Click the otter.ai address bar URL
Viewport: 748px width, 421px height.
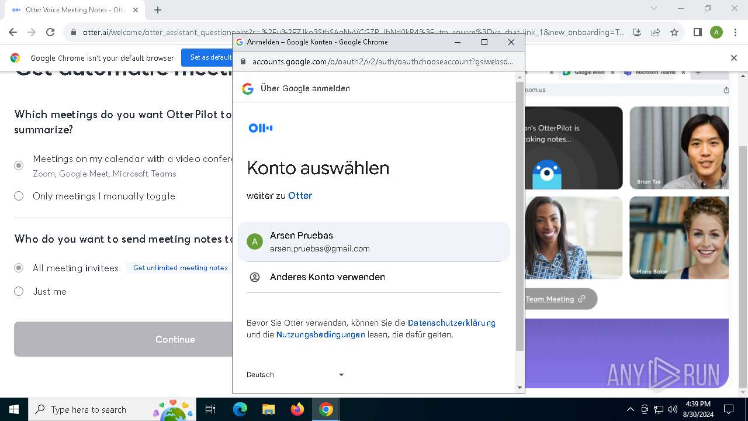pos(354,32)
